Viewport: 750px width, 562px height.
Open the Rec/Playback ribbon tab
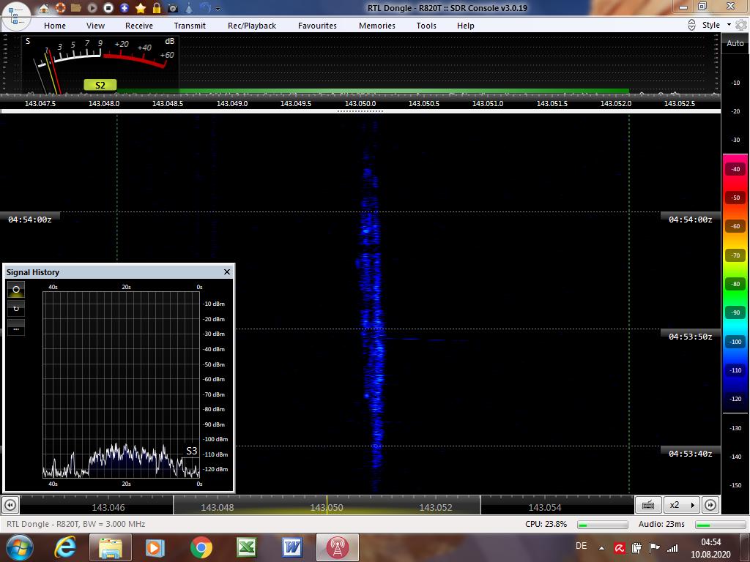click(252, 26)
